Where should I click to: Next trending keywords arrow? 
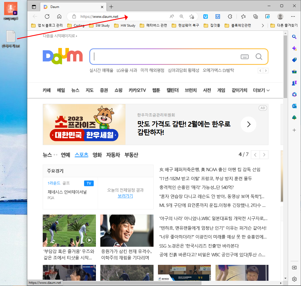click(x=266, y=71)
